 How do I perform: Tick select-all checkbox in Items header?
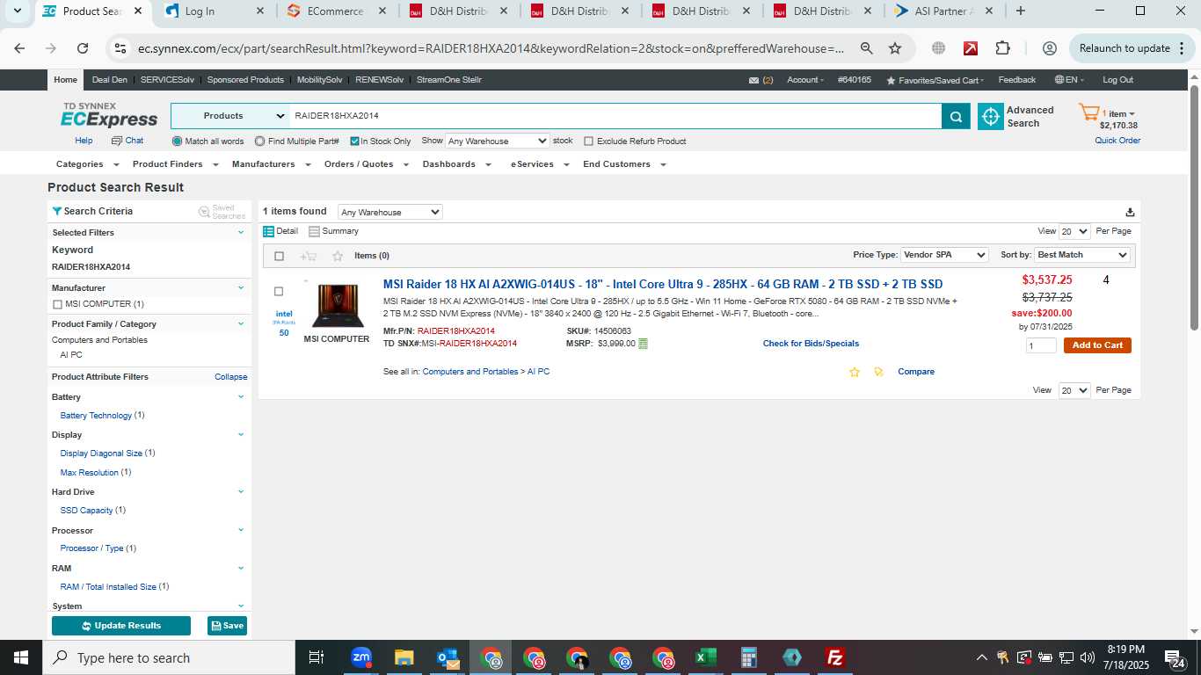[x=280, y=256]
